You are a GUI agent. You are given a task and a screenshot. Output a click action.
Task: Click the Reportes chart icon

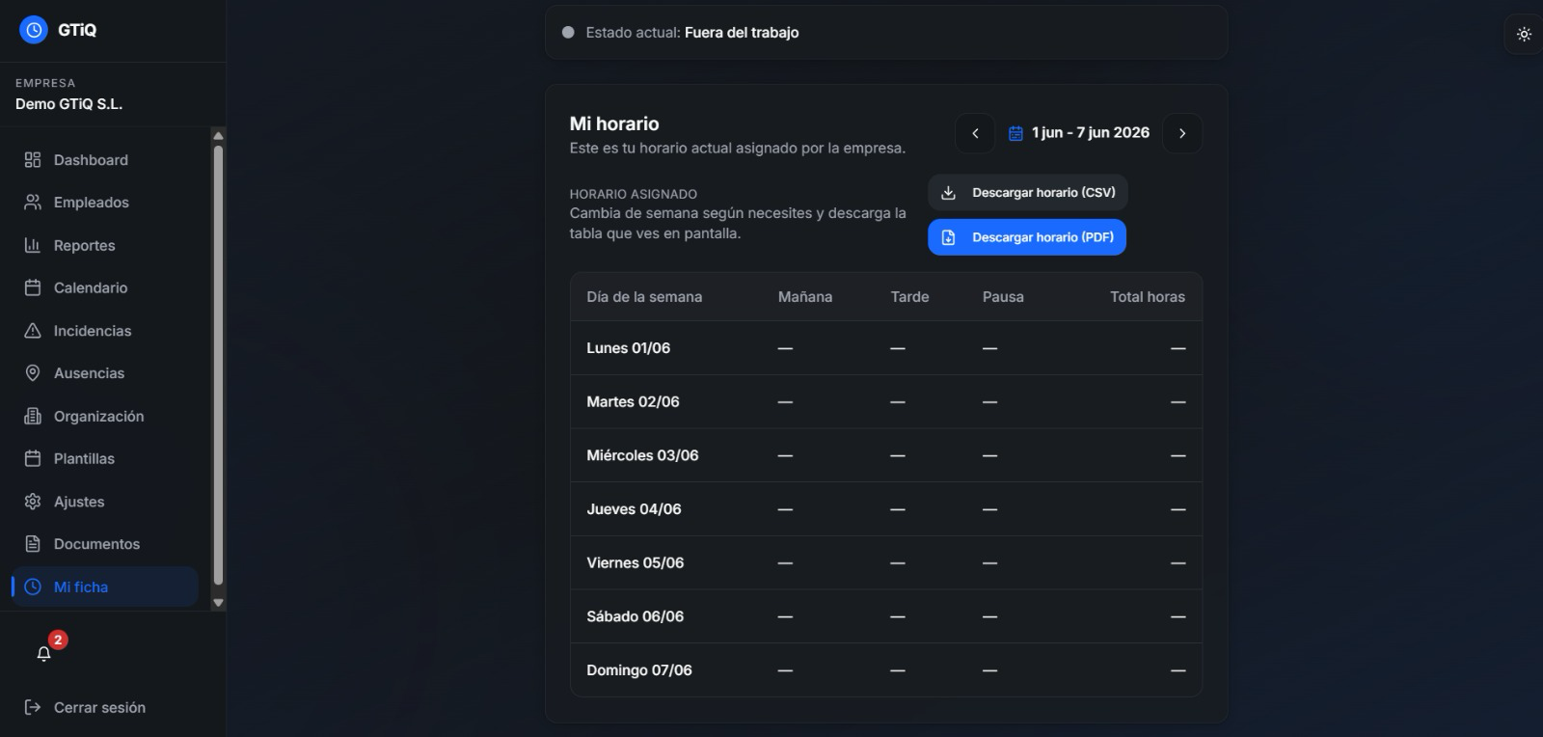[x=33, y=245]
